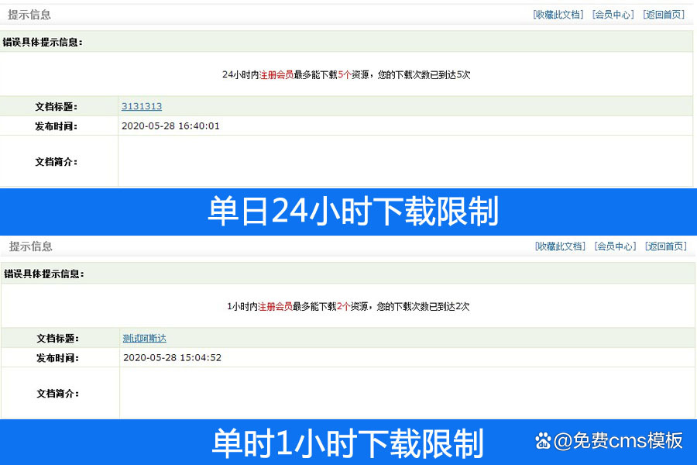
Task: Click the 1小时内 download limit message
Action: coord(348,306)
